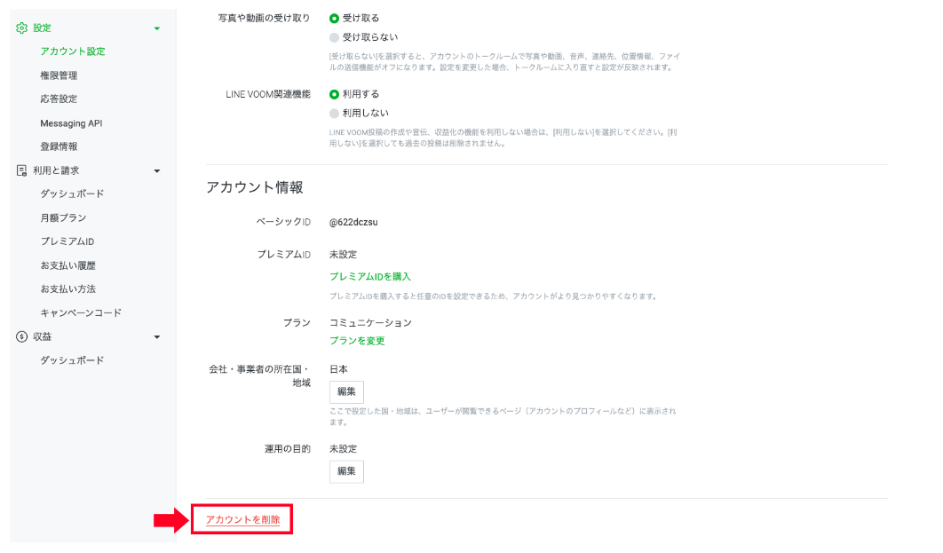943x553 pixels.
Task: Click 編集 for country and region
Action: 346,391
